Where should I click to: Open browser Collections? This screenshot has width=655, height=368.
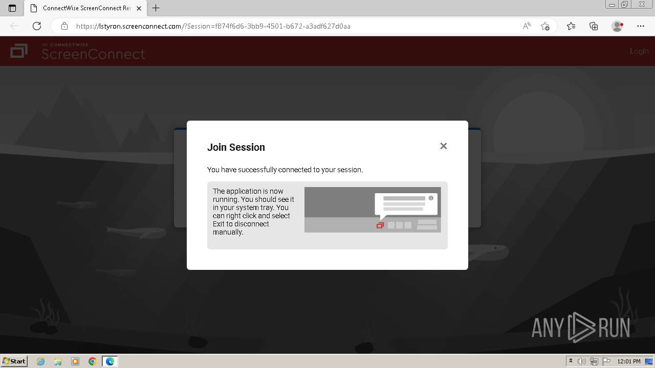tap(594, 26)
